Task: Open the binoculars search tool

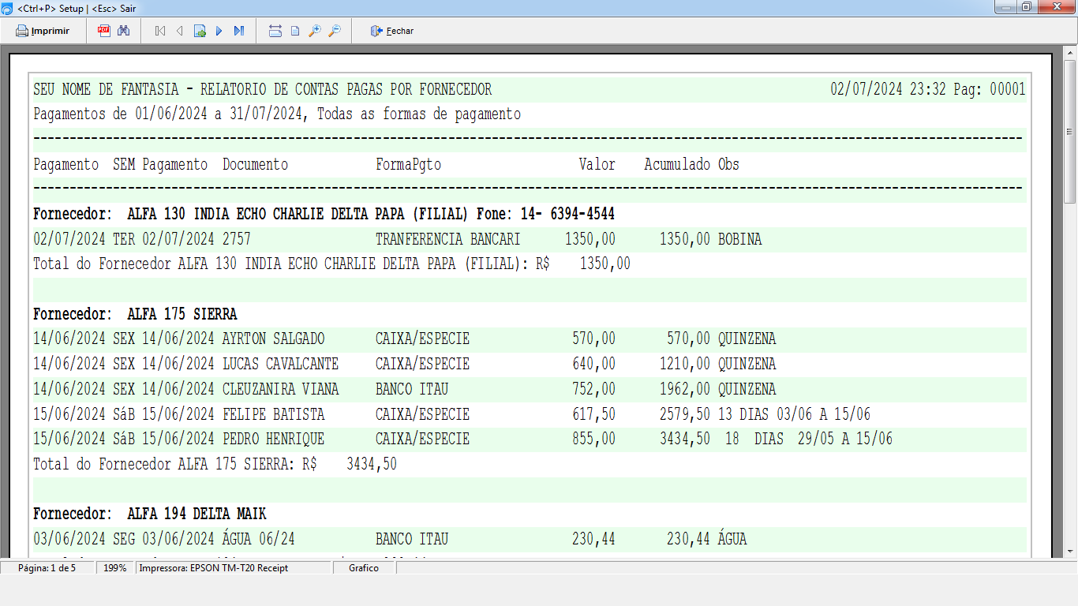Action: pyautogui.click(x=123, y=31)
